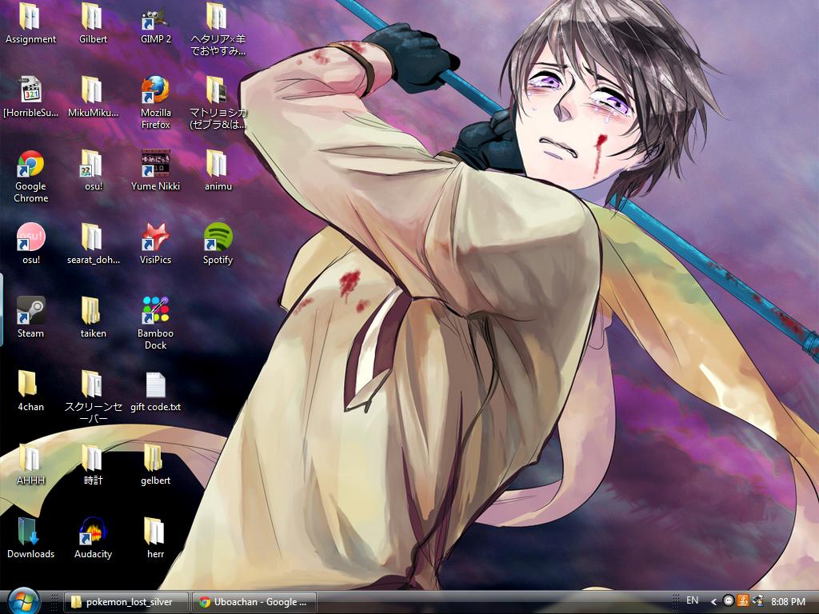Select the searat_doh... folder
Image resolution: width=819 pixels, height=614 pixels.
point(93,244)
